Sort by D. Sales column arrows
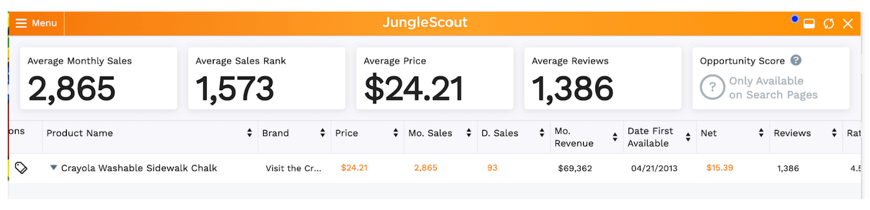 pos(542,133)
